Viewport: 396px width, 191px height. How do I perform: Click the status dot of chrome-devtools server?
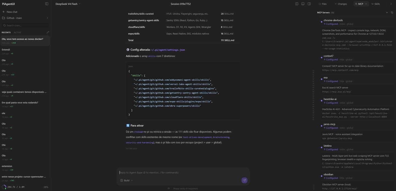tap(321, 22)
